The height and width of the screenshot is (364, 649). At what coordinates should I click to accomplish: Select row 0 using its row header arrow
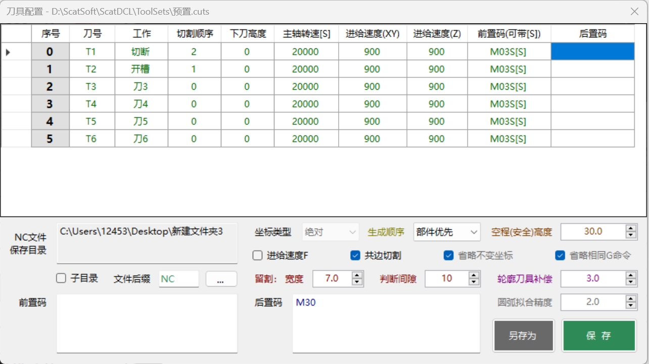tap(9, 52)
